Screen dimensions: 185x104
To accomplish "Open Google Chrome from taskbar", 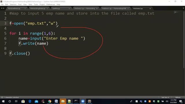I will pyautogui.click(x=50, y=101).
